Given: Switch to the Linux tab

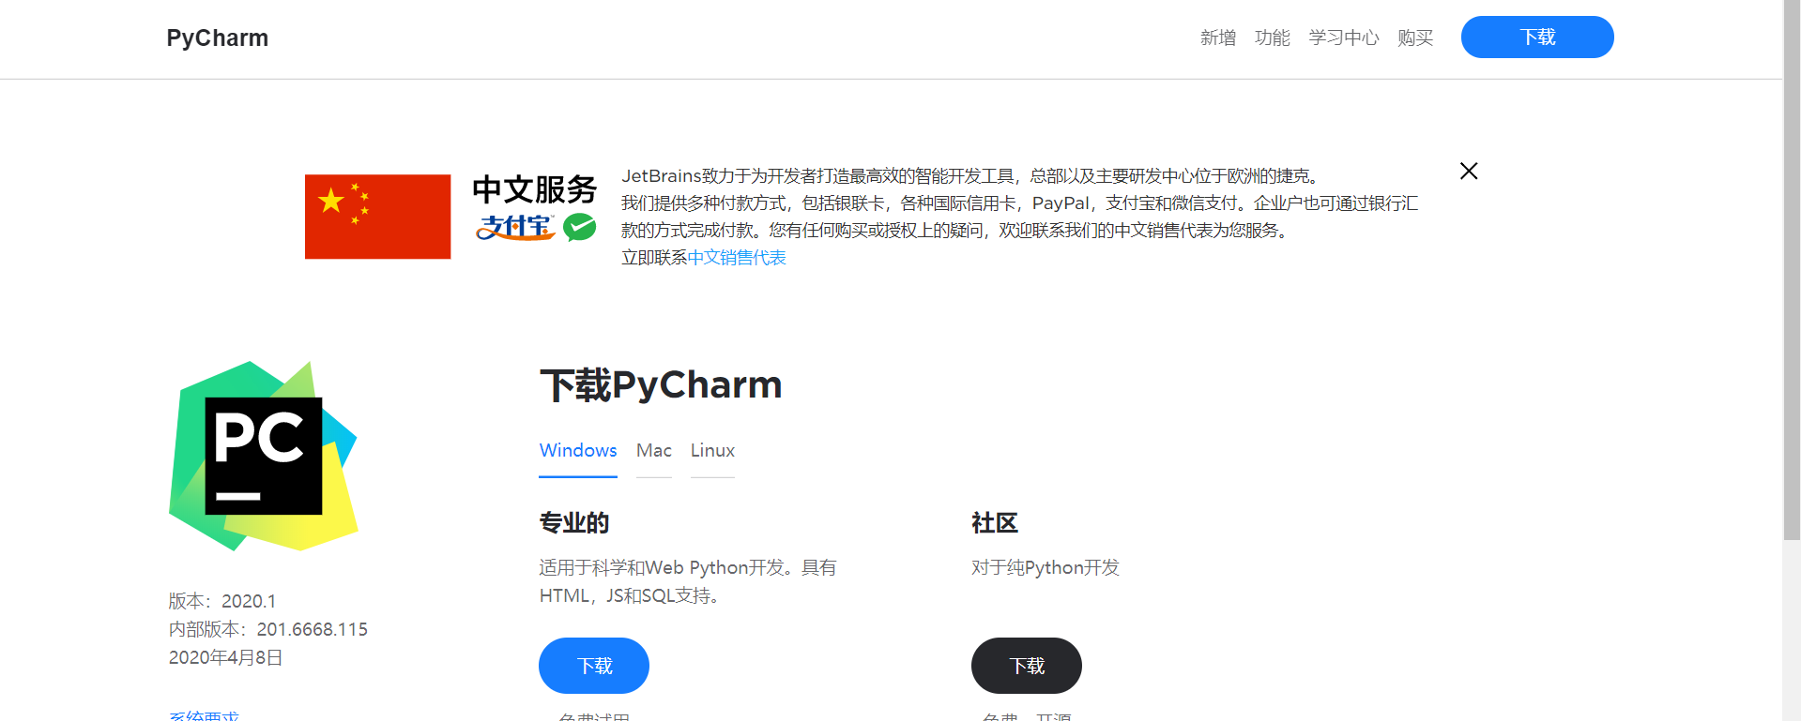Looking at the screenshot, I should pos(712,451).
